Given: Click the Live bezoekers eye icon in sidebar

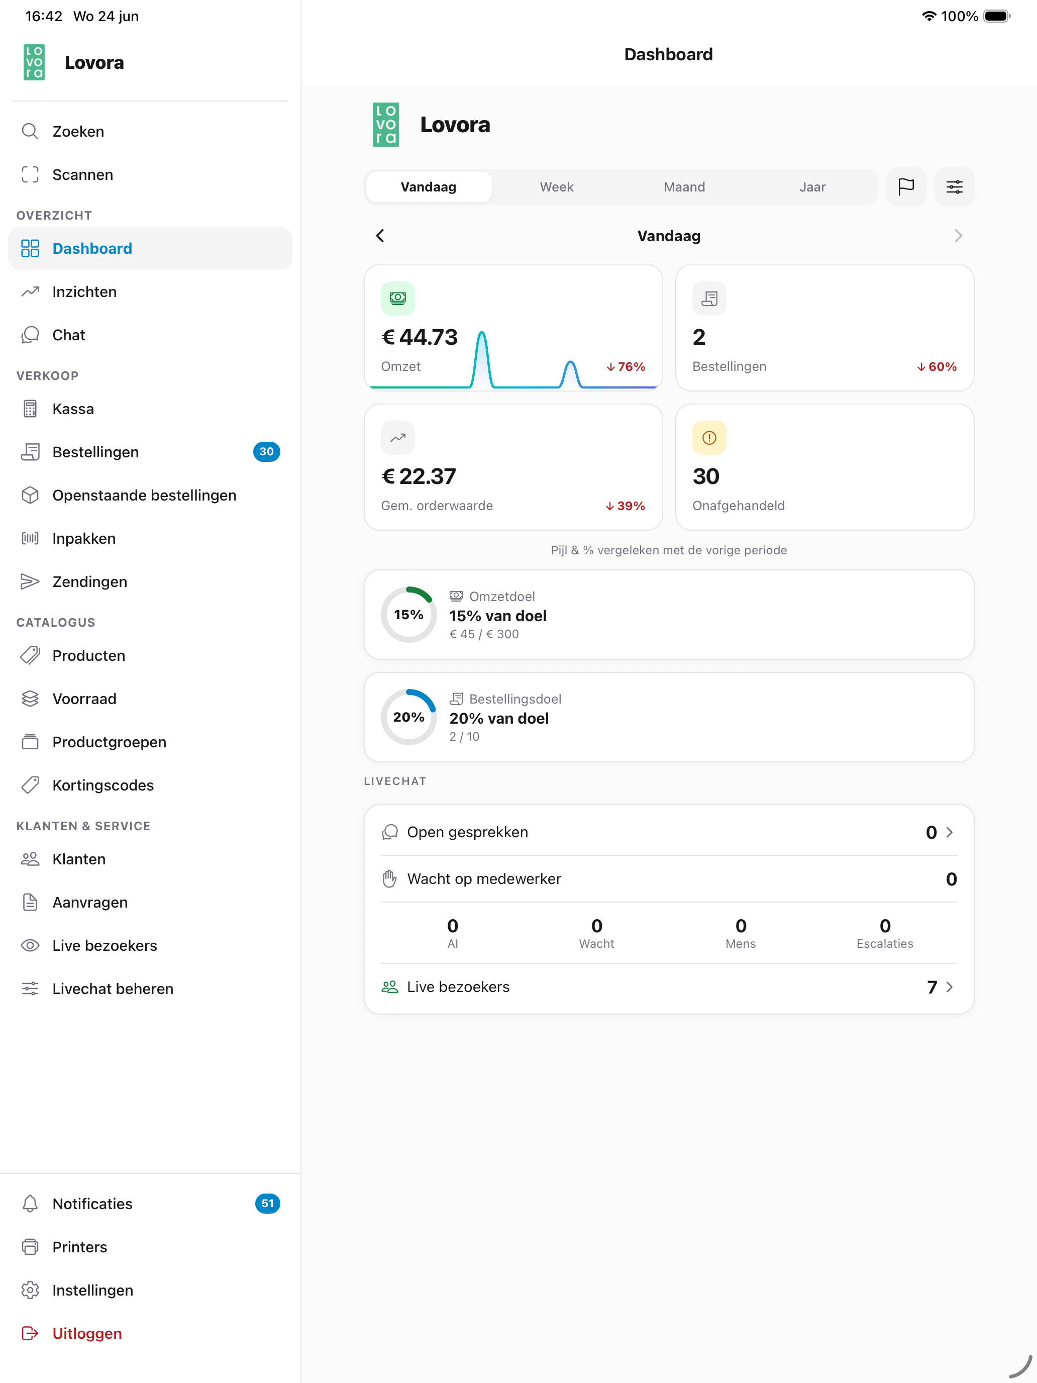Looking at the screenshot, I should [30, 945].
